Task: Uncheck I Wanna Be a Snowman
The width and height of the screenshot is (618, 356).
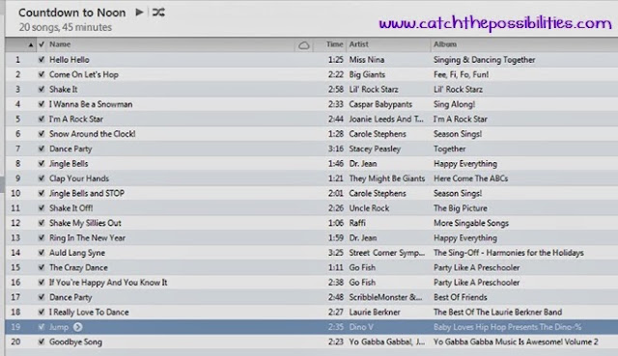Action: pos(42,104)
